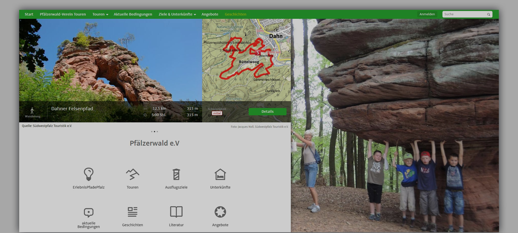Select Geschichten in the top navigation
The width and height of the screenshot is (518, 233).
(x=235, y=14)
